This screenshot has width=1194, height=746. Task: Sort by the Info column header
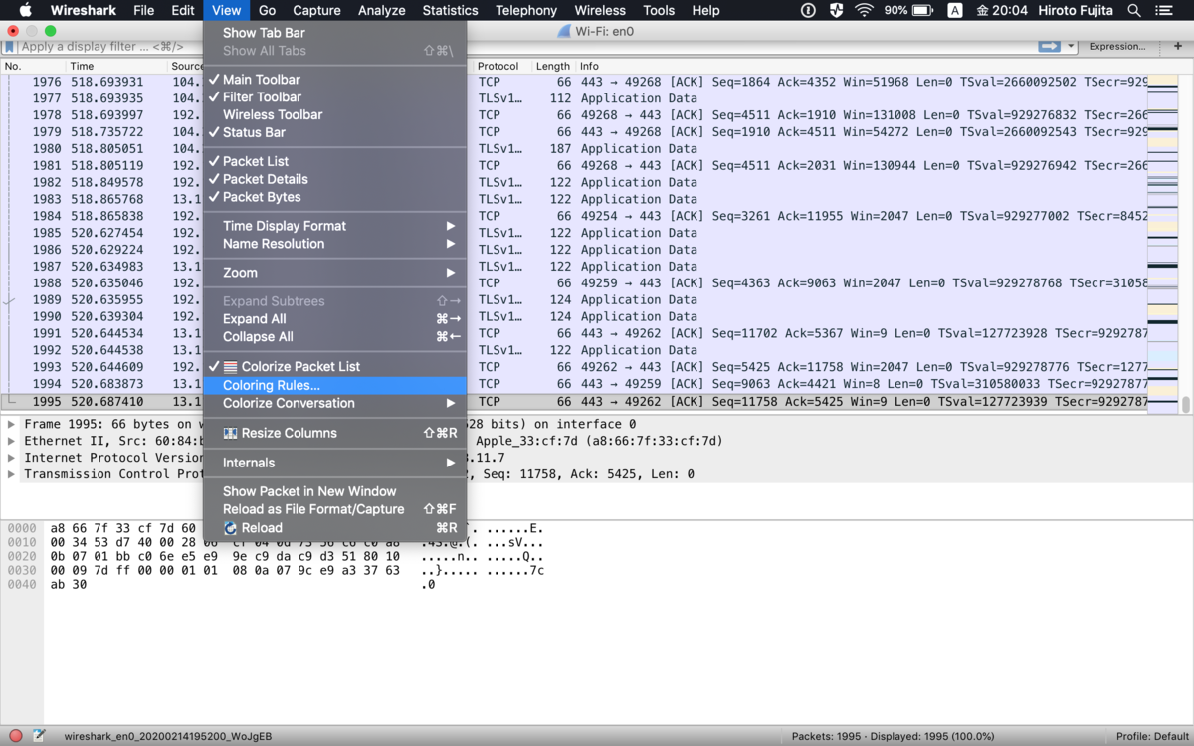pos(861,66)
